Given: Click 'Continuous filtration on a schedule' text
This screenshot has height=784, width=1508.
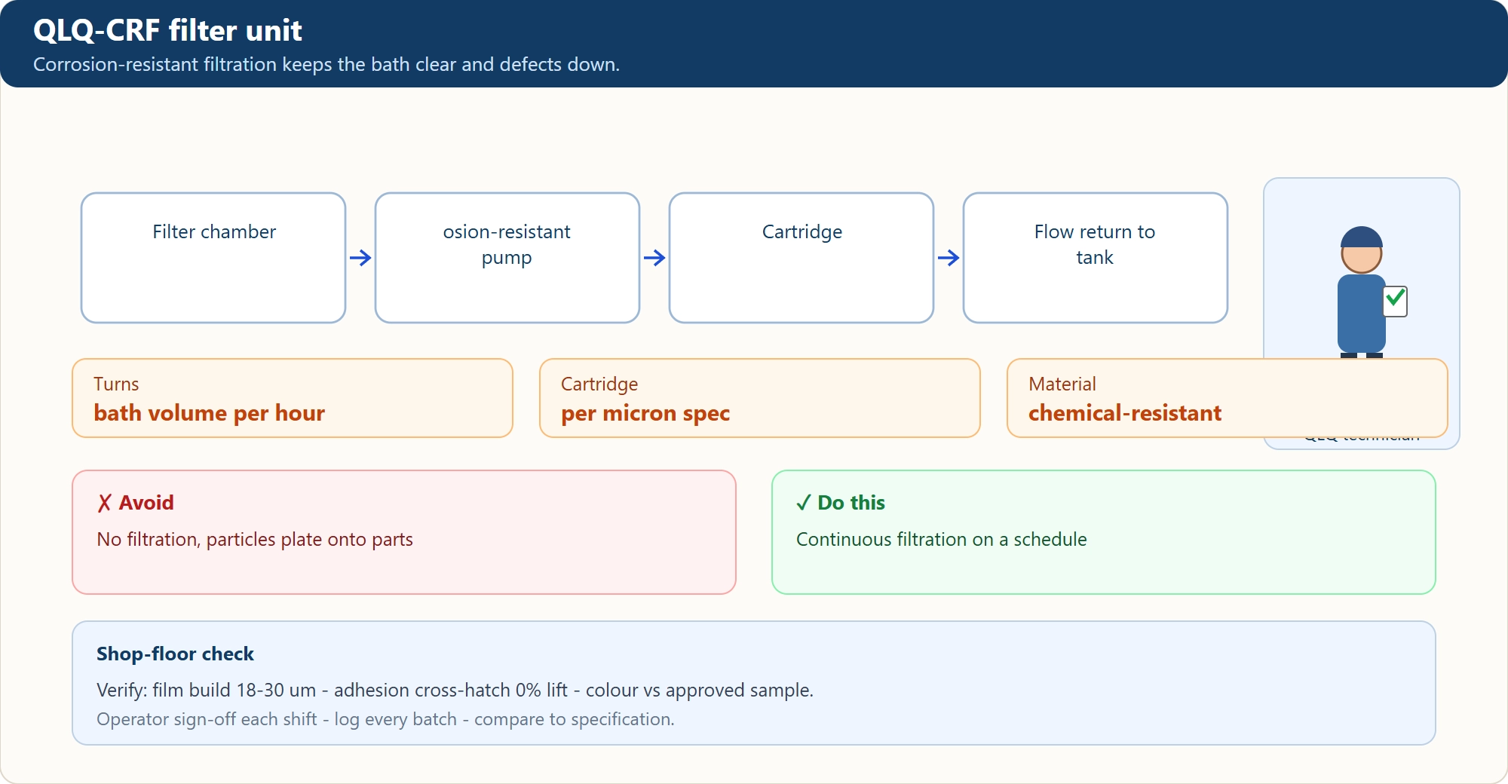Looking at the screenshot, I should 942,540.
